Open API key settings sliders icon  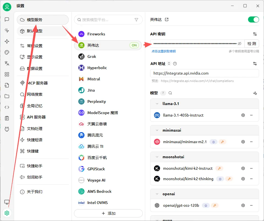pyautogui.click(x=255, y=34)
